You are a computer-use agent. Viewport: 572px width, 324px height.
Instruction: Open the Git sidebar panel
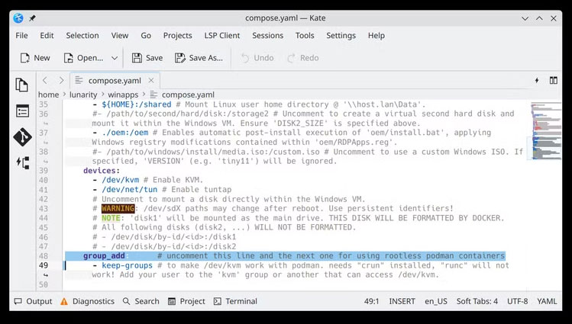(22, 137)
